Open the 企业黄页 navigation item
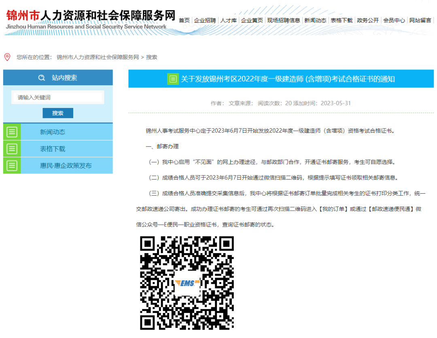This screenshot has height=338, width=437. click(x=252, y=20)
